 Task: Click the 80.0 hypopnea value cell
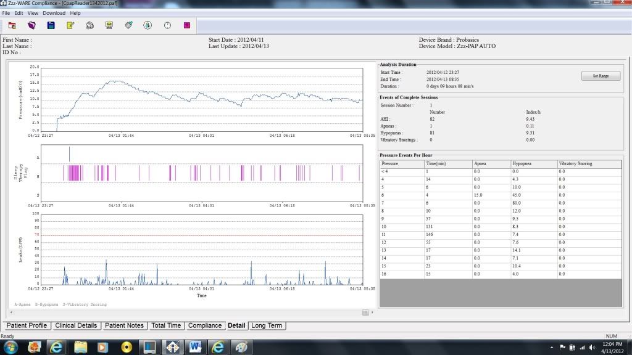(x=534, y=203)
